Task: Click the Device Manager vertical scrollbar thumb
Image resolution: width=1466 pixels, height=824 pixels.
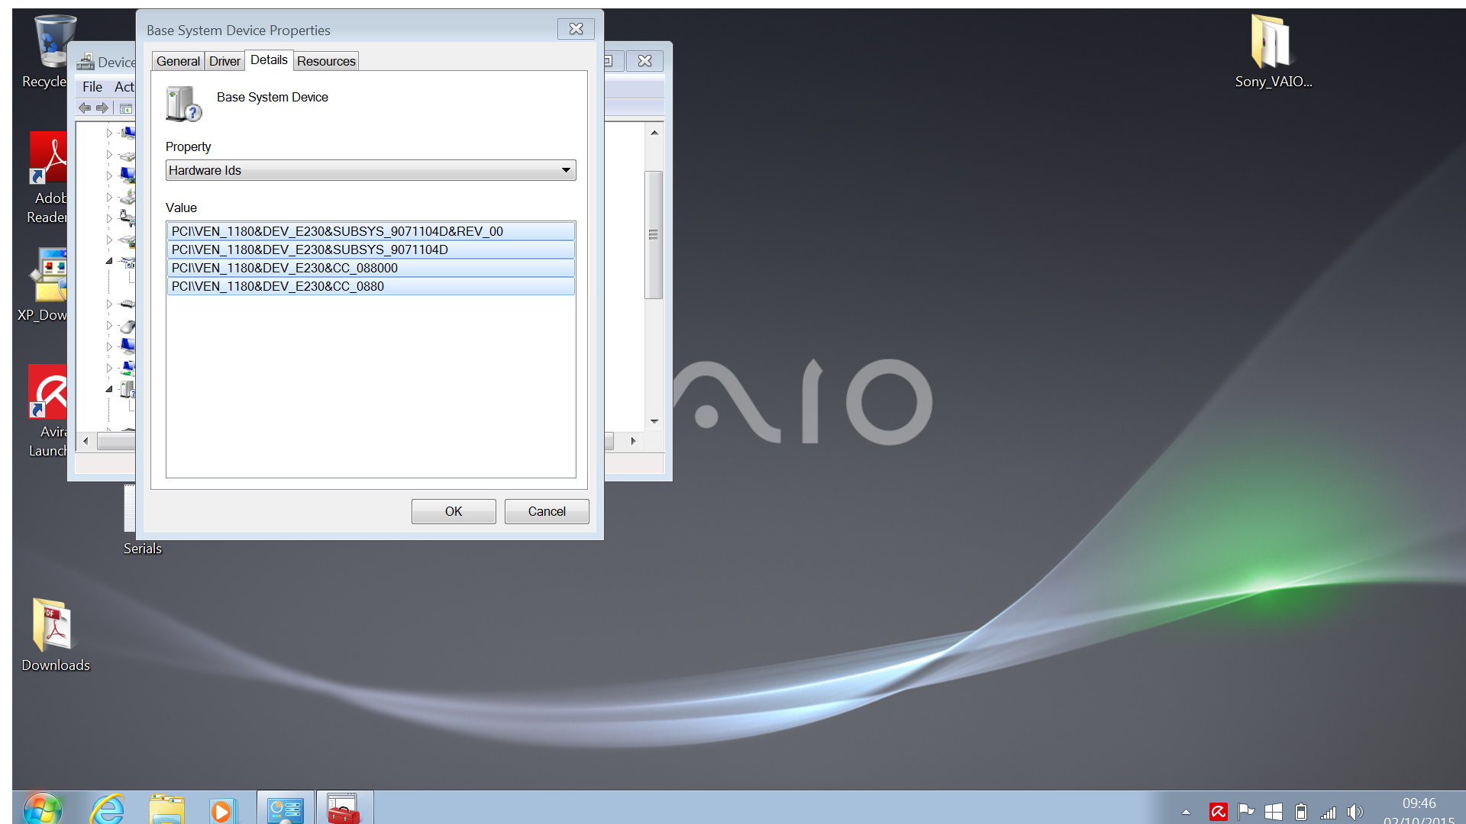Action: pyautogui.click(x=654, y=234)
